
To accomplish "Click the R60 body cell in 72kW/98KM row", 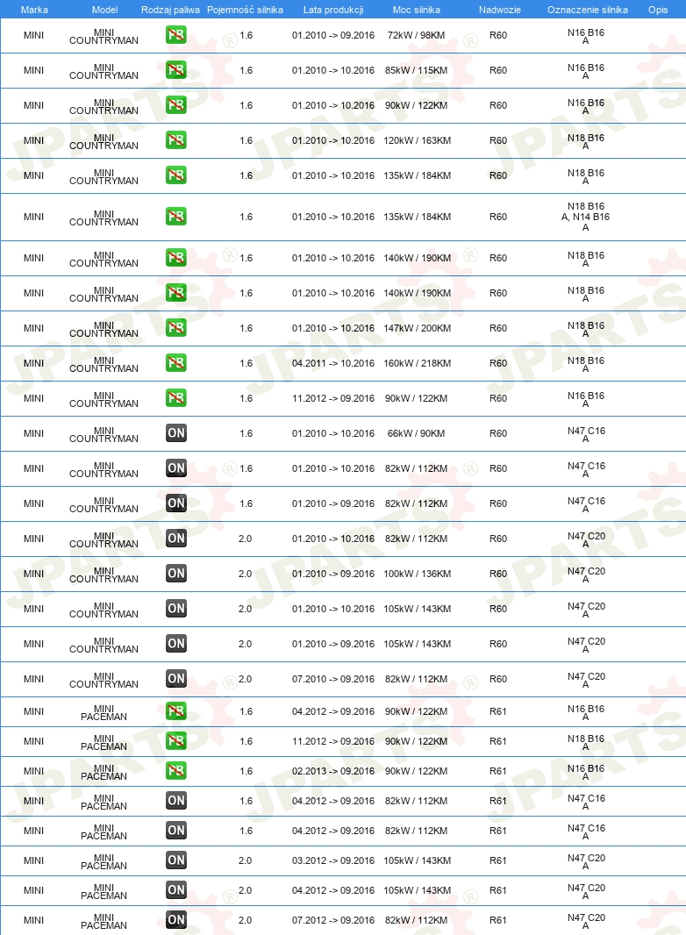I will (498, 35).
